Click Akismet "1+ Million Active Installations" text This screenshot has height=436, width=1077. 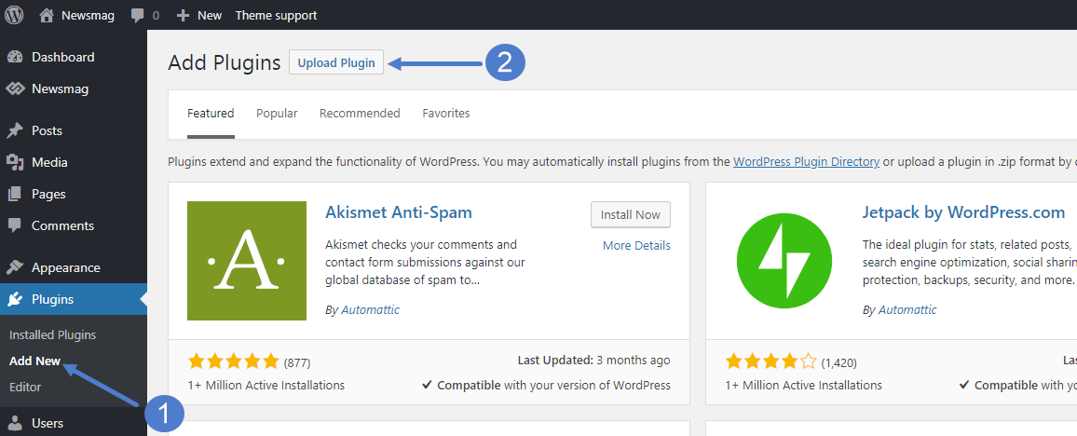(266, 385)
